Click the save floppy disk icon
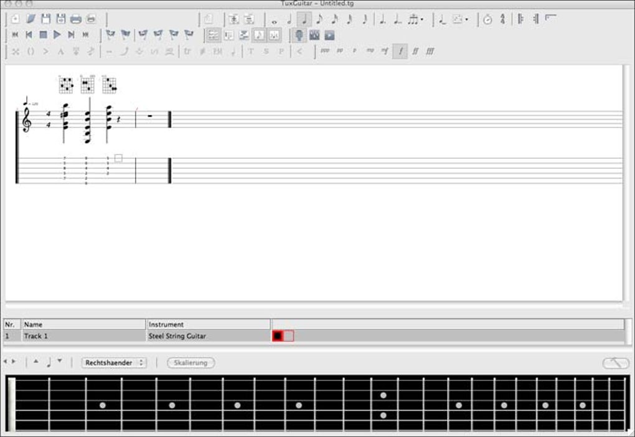This screenshot has width=635, height=437. (x=46, y=19)
